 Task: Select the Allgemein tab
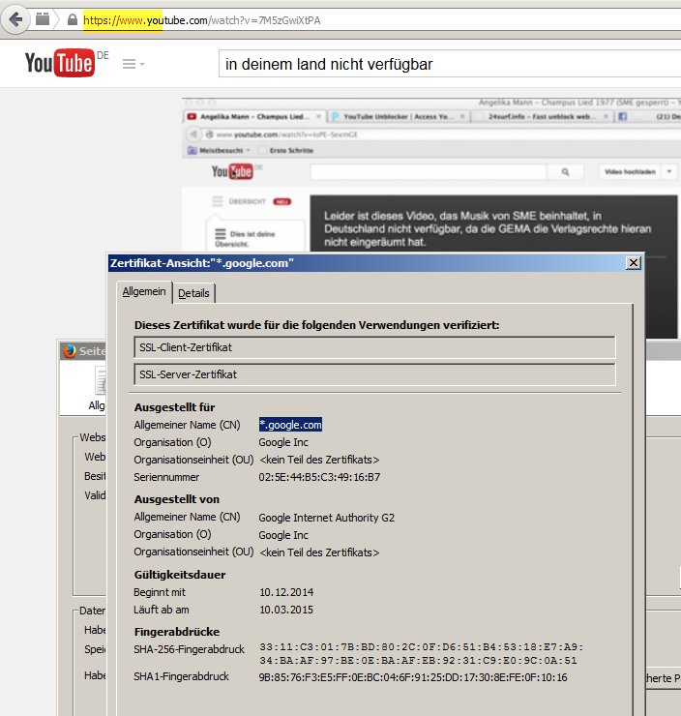pos(144,291)
